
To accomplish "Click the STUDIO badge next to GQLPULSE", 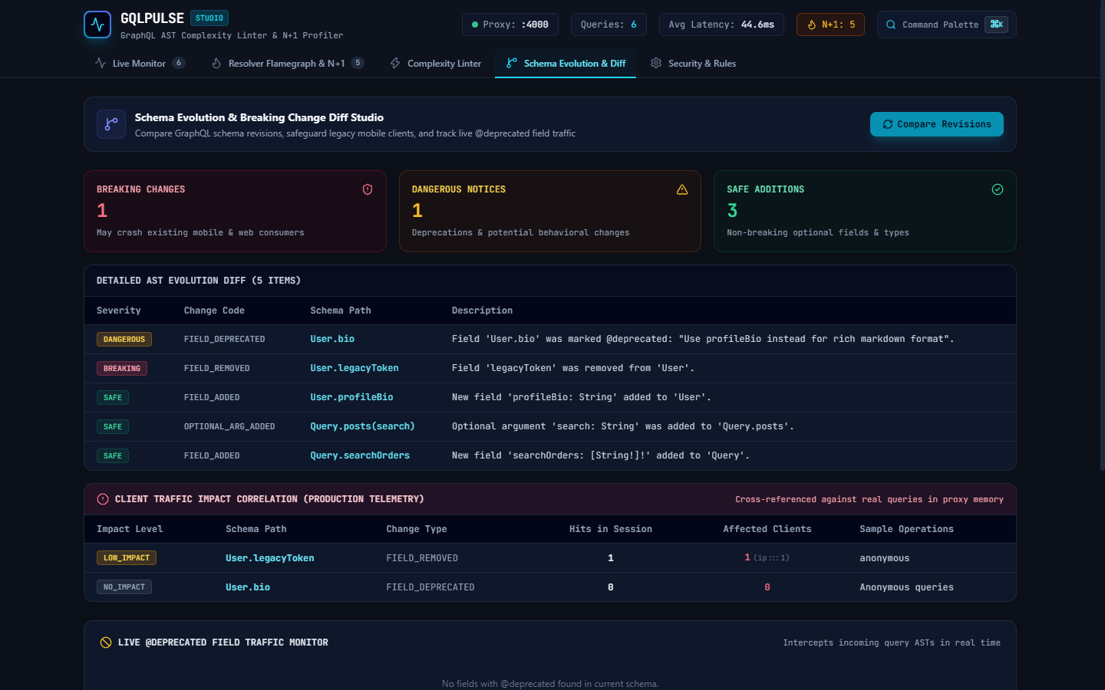I will (x=209, y=18).
